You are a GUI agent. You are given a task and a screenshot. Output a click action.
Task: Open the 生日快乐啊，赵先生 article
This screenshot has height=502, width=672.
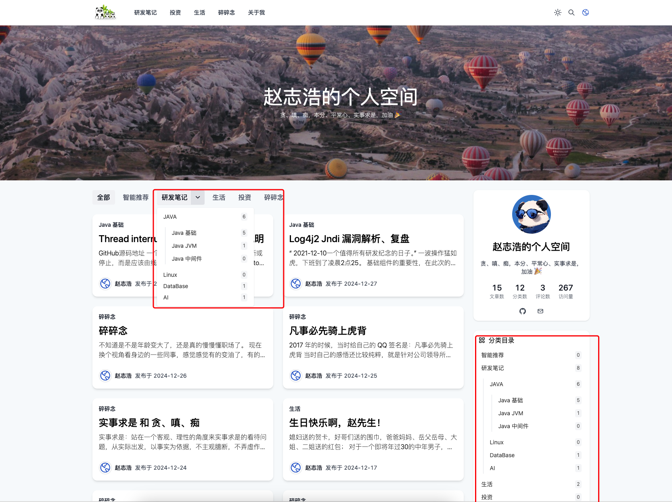coord(335,423)
